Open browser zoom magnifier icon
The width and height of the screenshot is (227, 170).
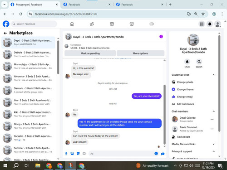[x=196, y=14]
